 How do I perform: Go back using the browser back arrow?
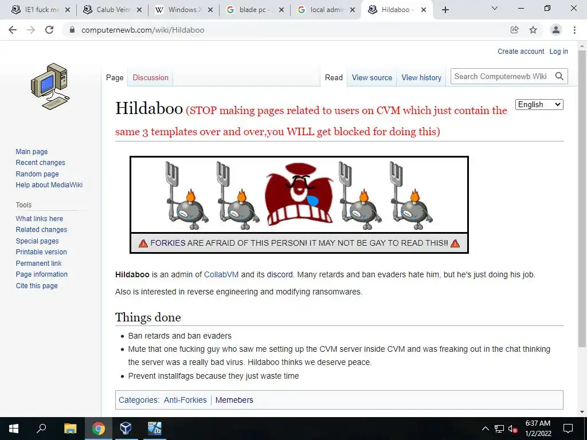[13, 30]
